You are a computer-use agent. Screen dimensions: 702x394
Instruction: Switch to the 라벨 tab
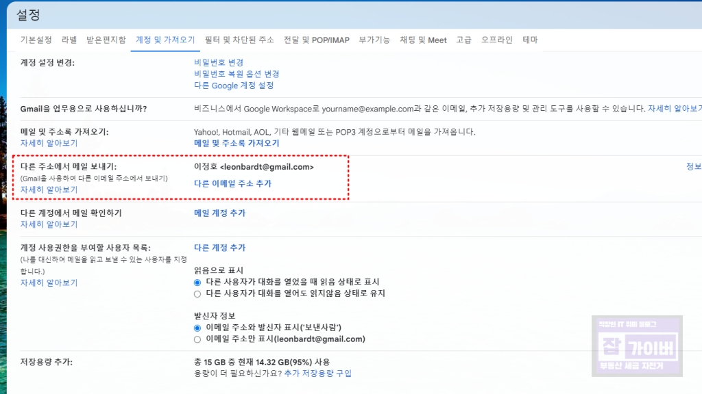click(69, 40)
